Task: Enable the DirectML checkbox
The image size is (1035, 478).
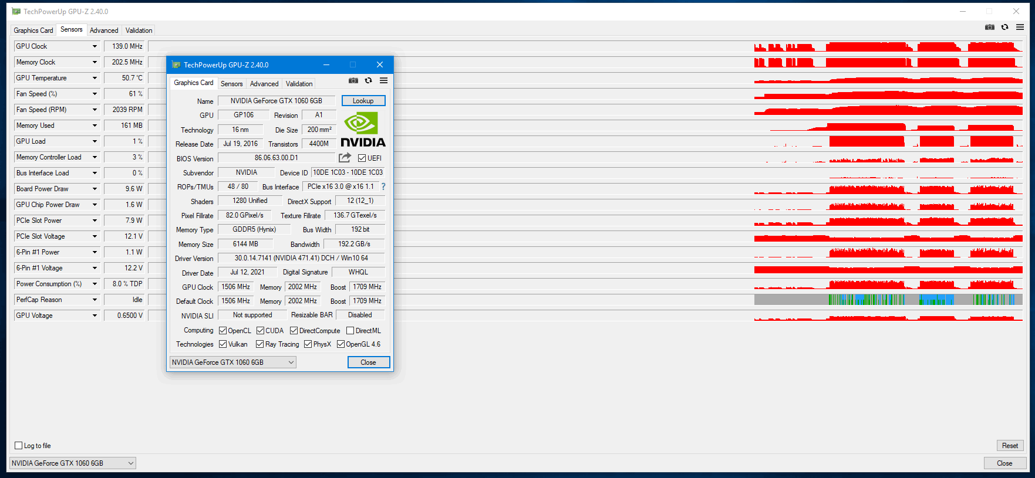Action: (x=350, y=331)
